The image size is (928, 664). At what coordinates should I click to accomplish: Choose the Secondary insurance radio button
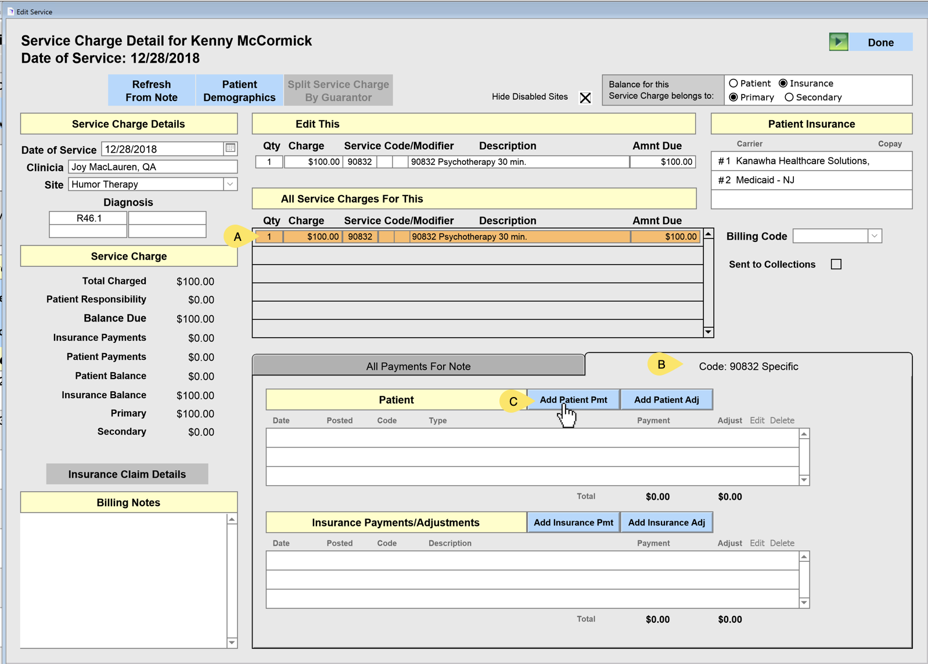(x=789, y=98)
